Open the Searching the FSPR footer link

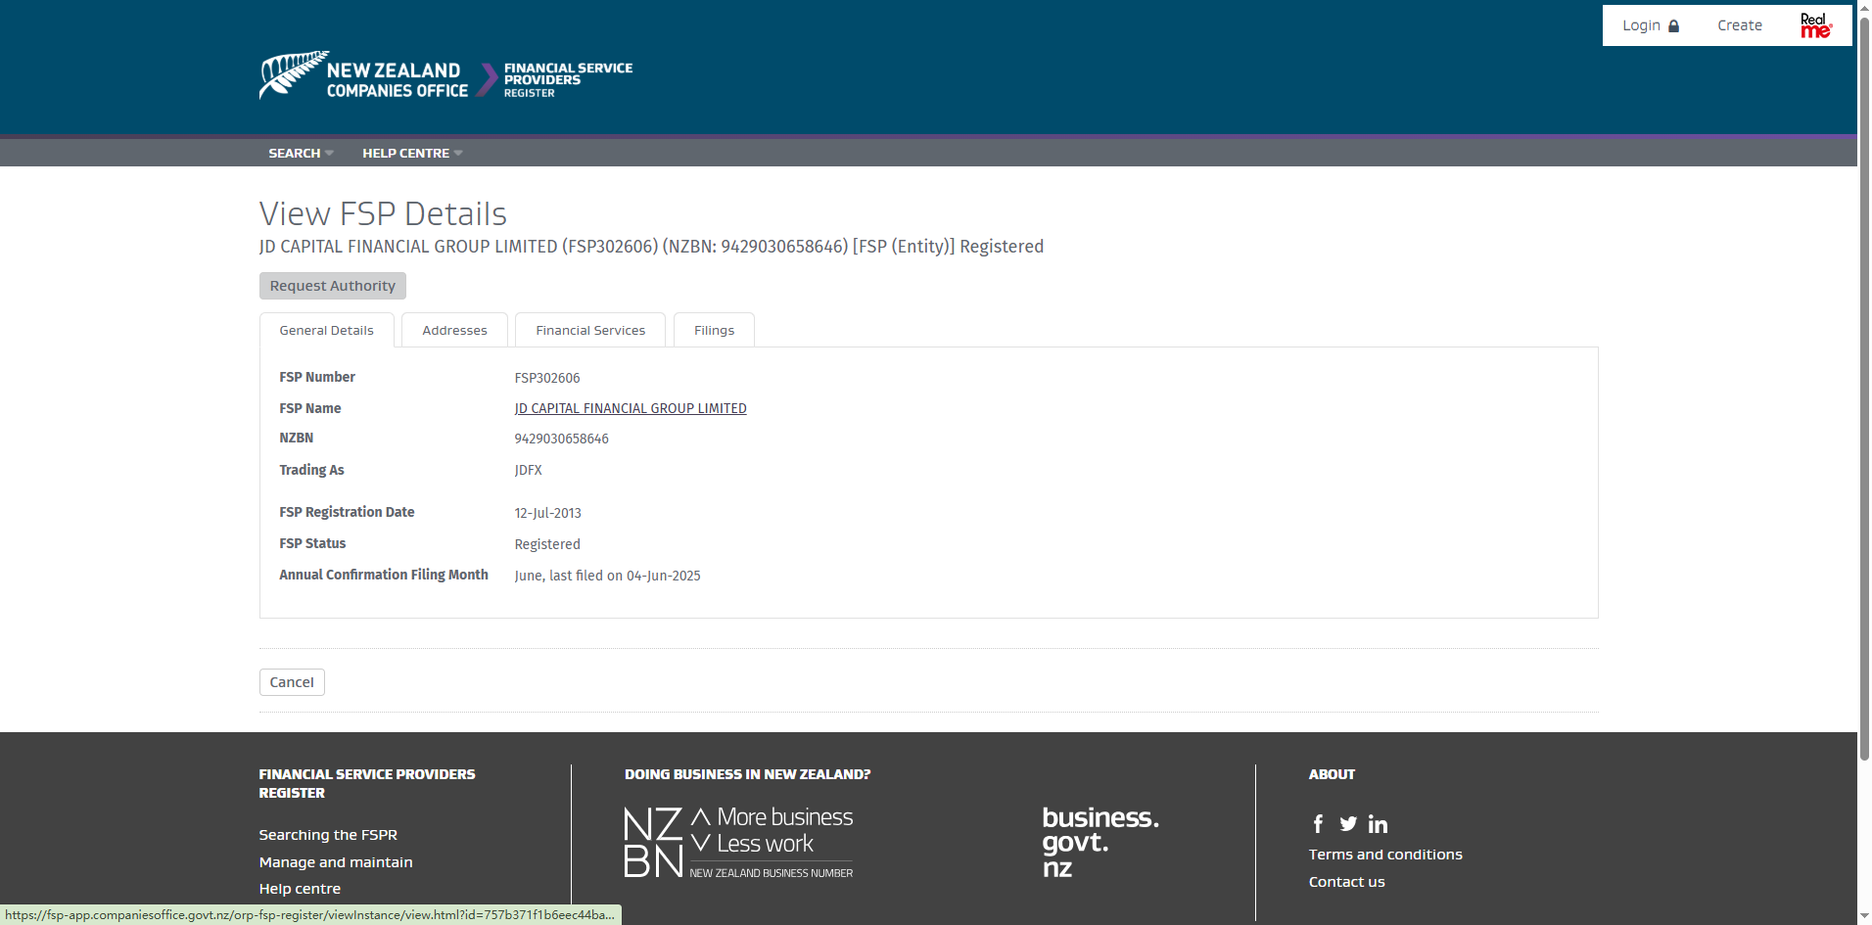[x=328, y=835]
